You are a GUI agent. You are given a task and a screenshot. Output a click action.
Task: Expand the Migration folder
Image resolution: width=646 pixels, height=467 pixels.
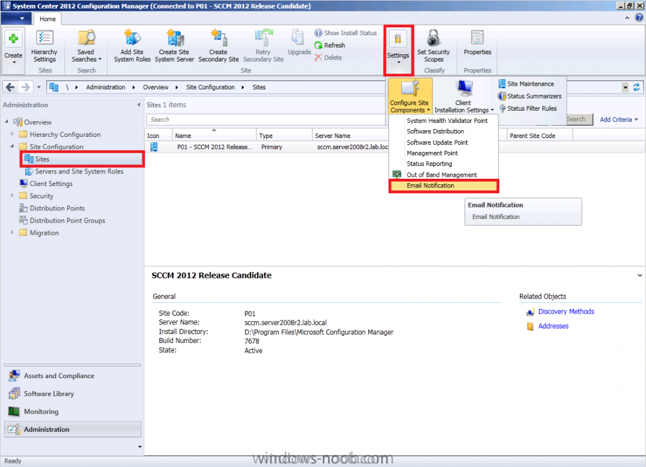click(x=12, y=232)
